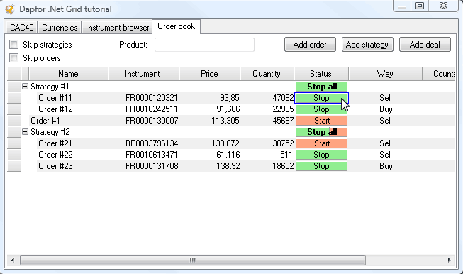
Task: Stop all orders in Strategy #2
Action: click(x=322, y=132)
